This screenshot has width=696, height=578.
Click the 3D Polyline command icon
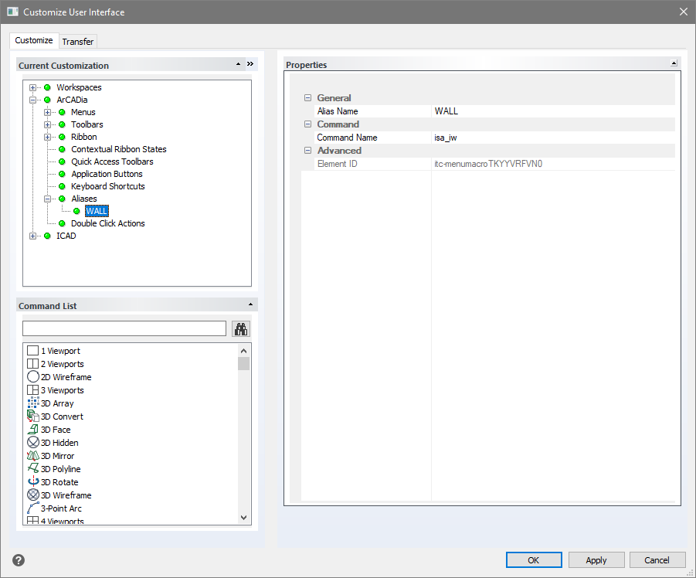[33, 468]
